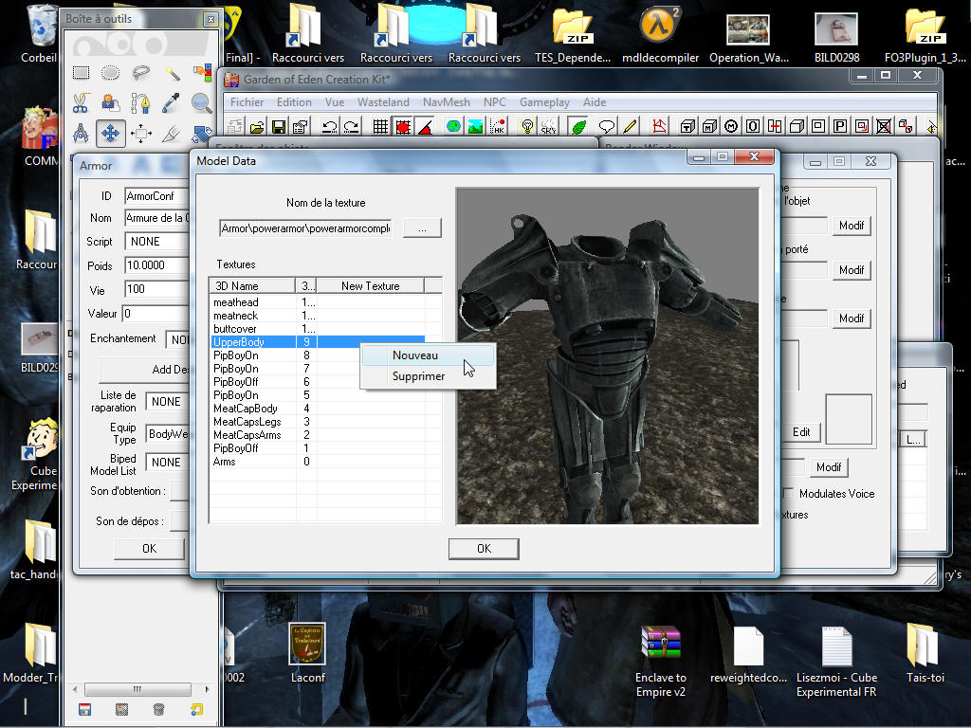Choose Nouveau from the context menu
The height and width of the screenshot is (728, 971).
tap(428, 355)
